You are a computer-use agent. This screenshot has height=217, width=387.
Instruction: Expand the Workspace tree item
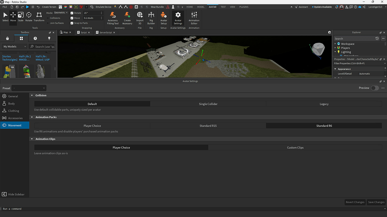(x=335, y=44)
